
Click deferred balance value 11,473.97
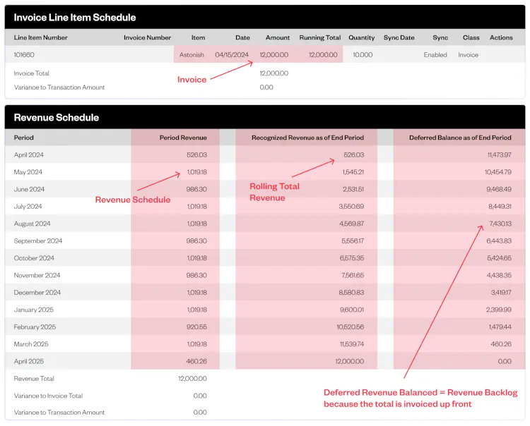point(499,155)
